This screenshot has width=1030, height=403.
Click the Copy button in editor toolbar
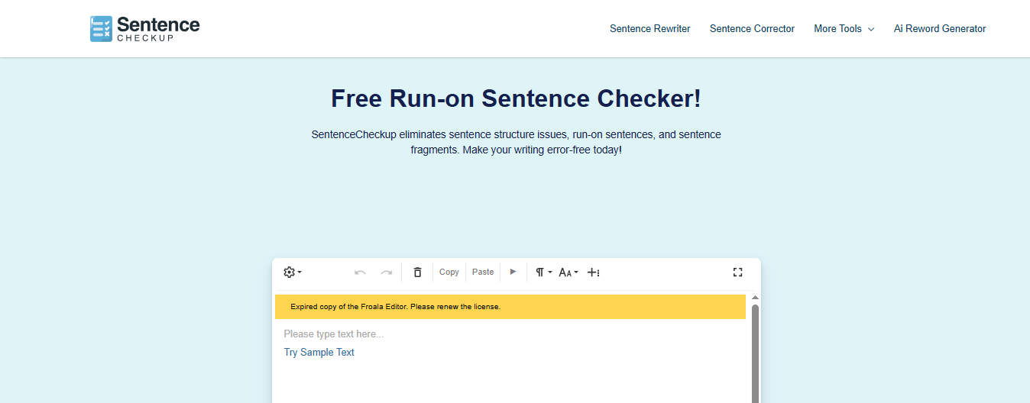[449, 272]
